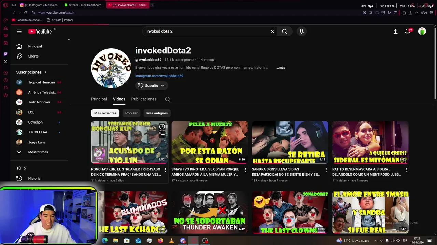The width and height of the screenshot is (437, 245).
Task: Expand the Suscripciones section
Action: 31,72
